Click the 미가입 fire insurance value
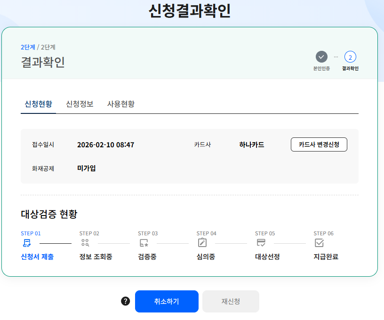 87,168
